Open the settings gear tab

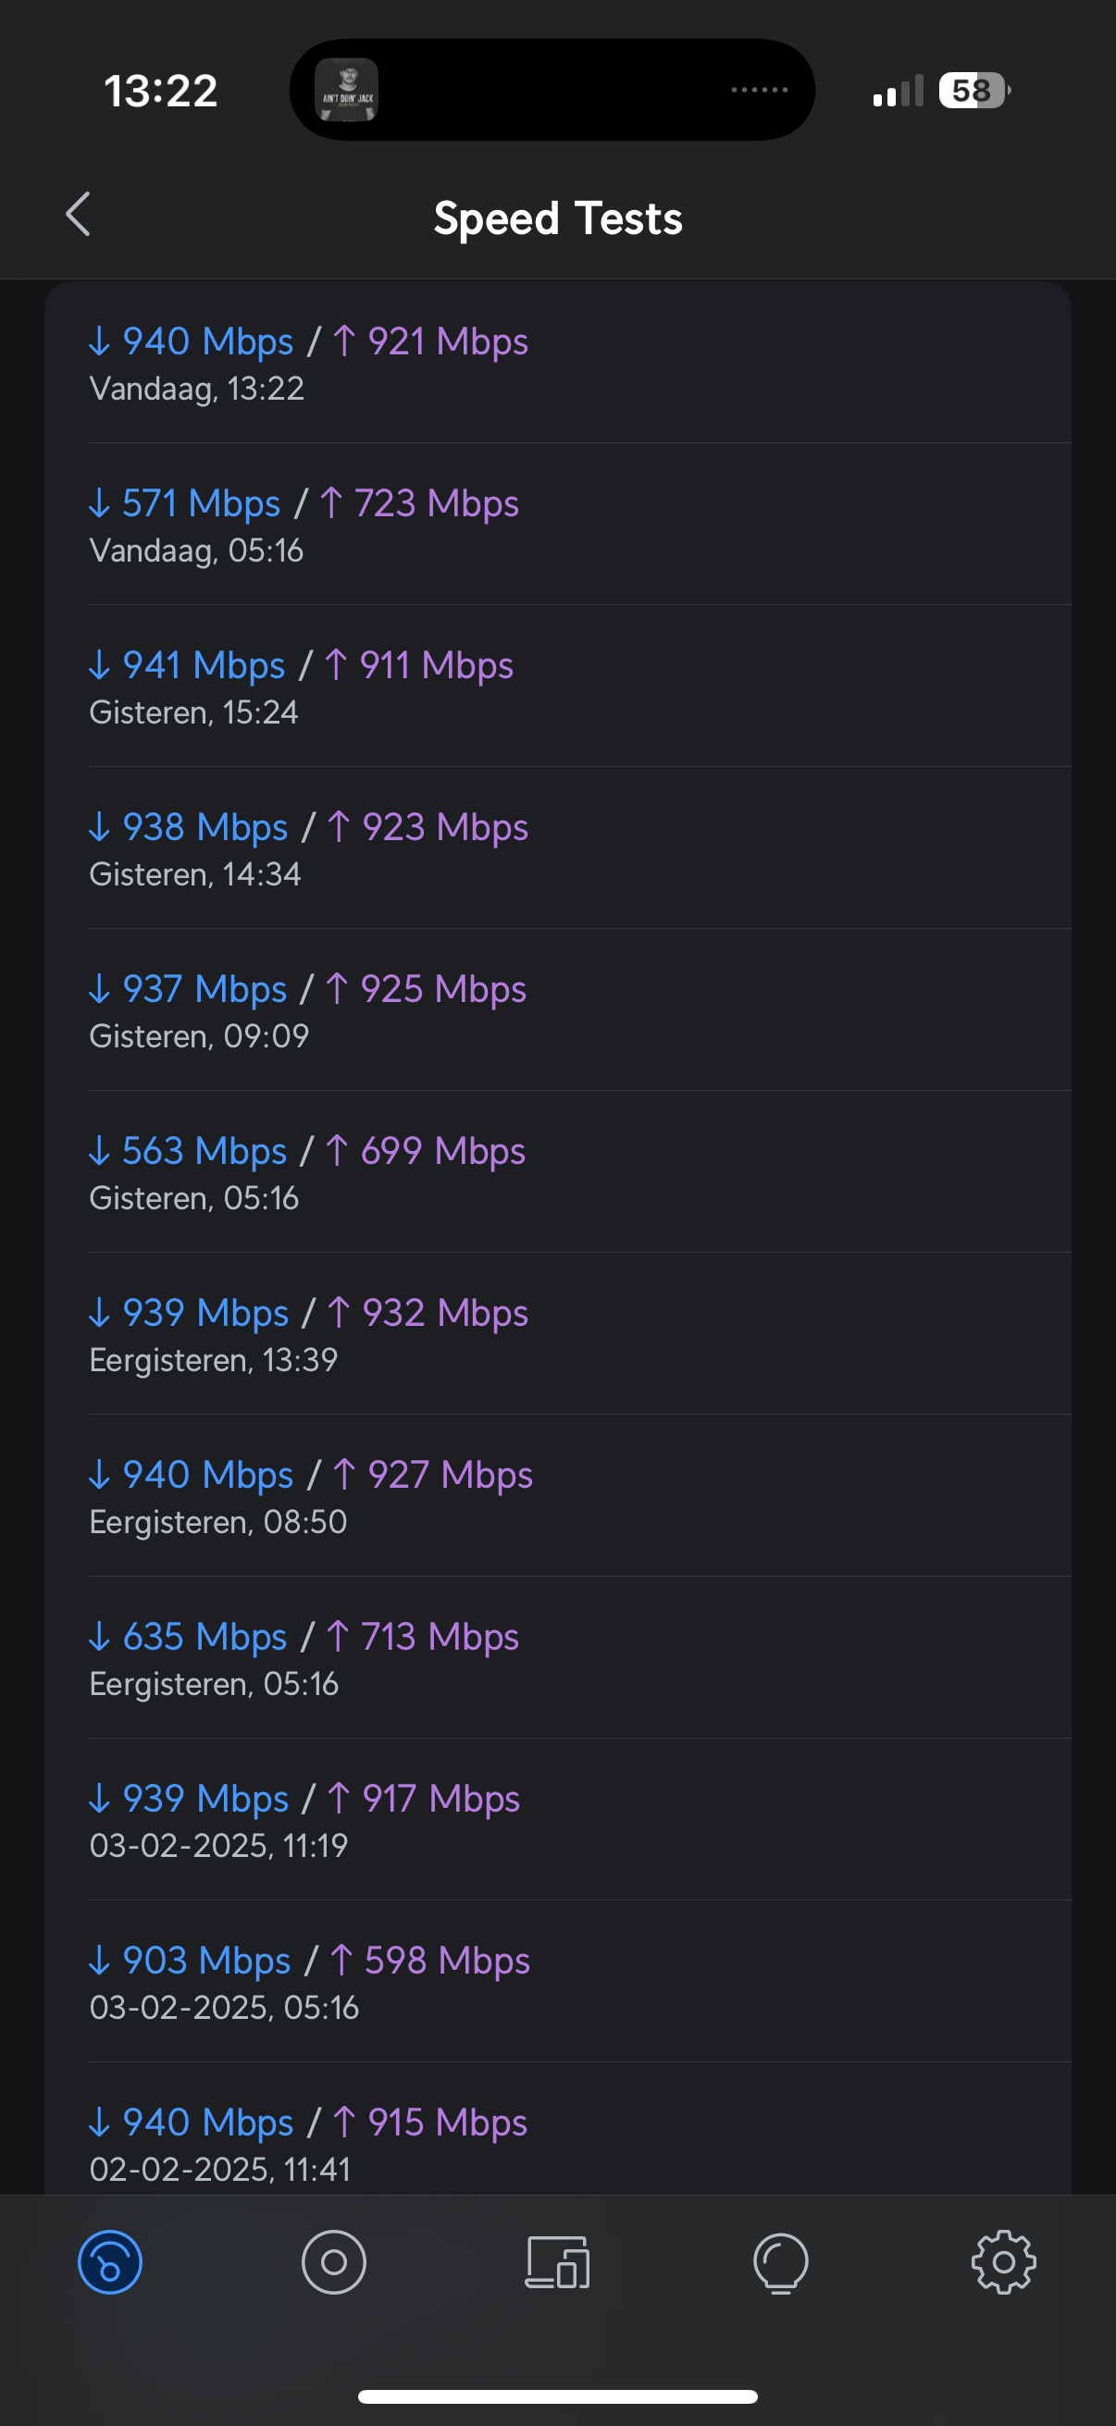pos(1004,2262)
